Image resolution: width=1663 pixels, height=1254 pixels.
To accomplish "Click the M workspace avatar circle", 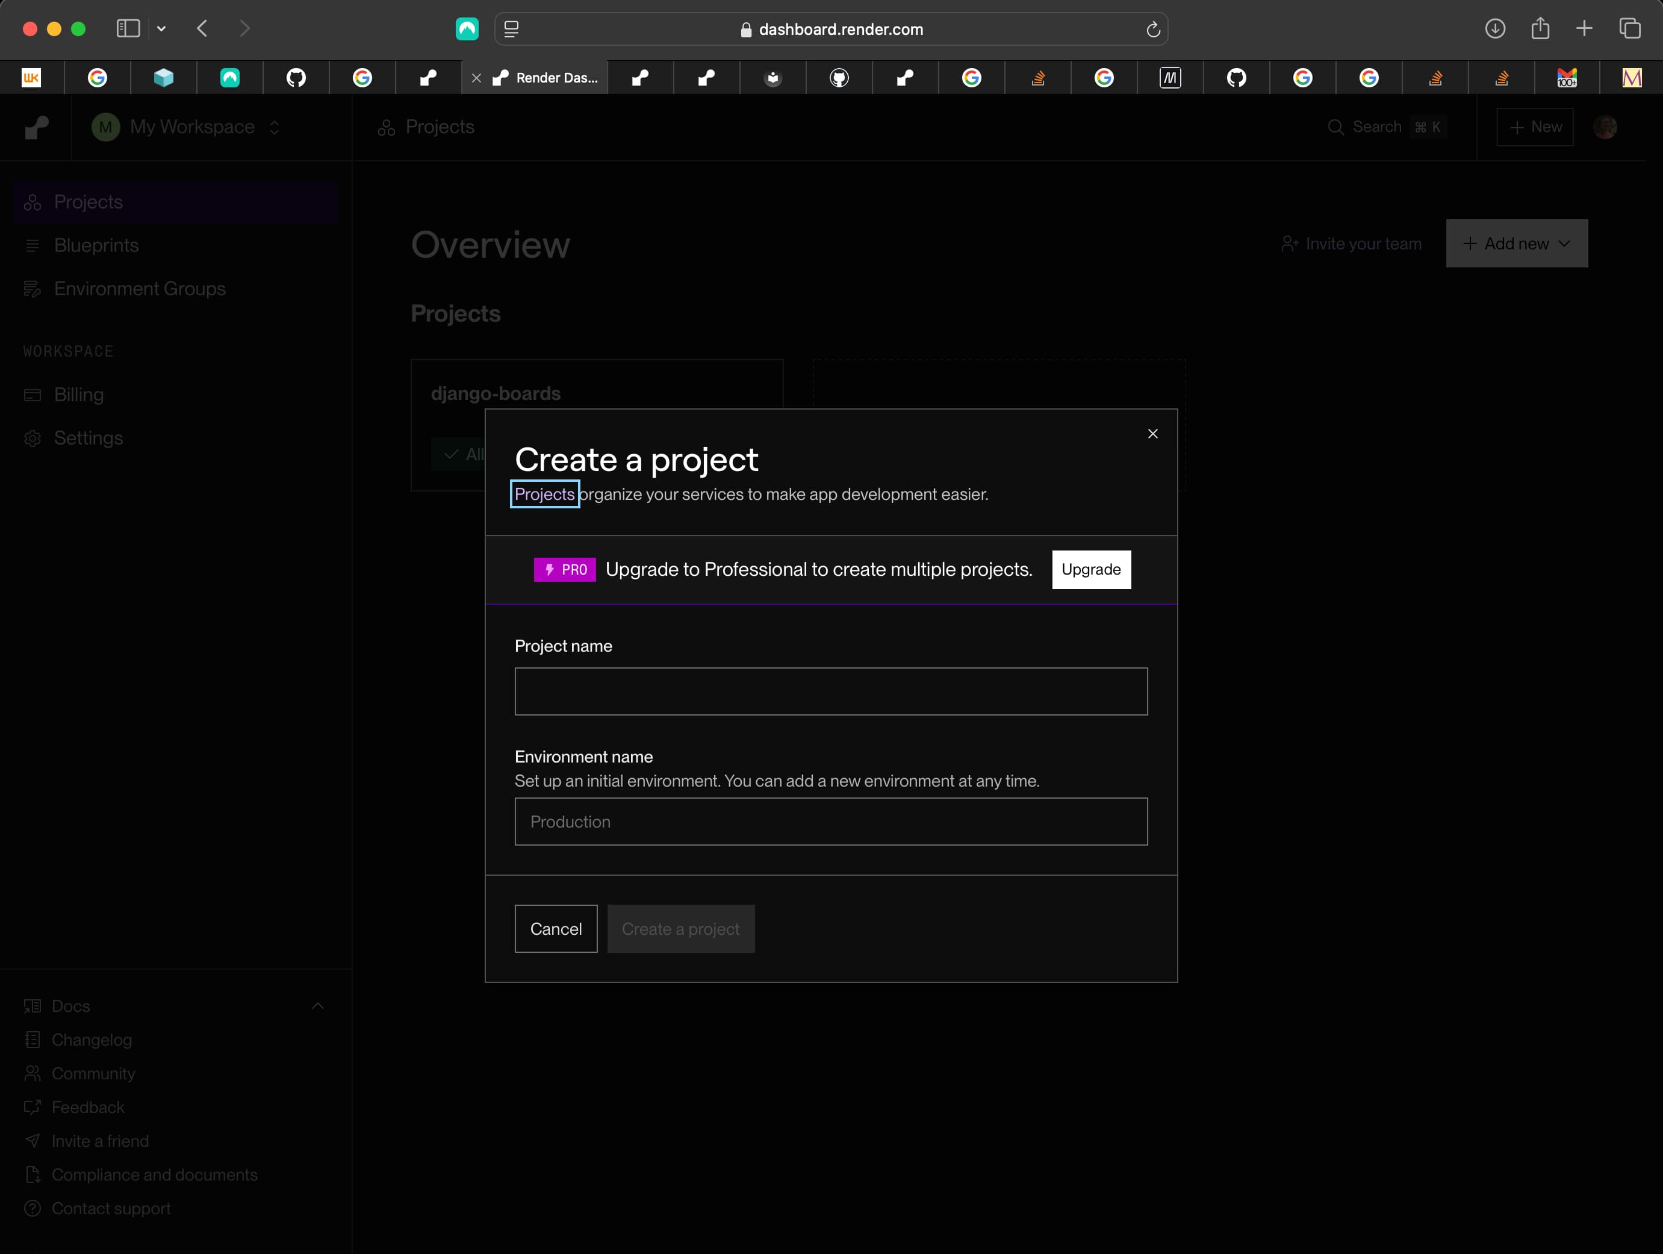I will 105,127.
